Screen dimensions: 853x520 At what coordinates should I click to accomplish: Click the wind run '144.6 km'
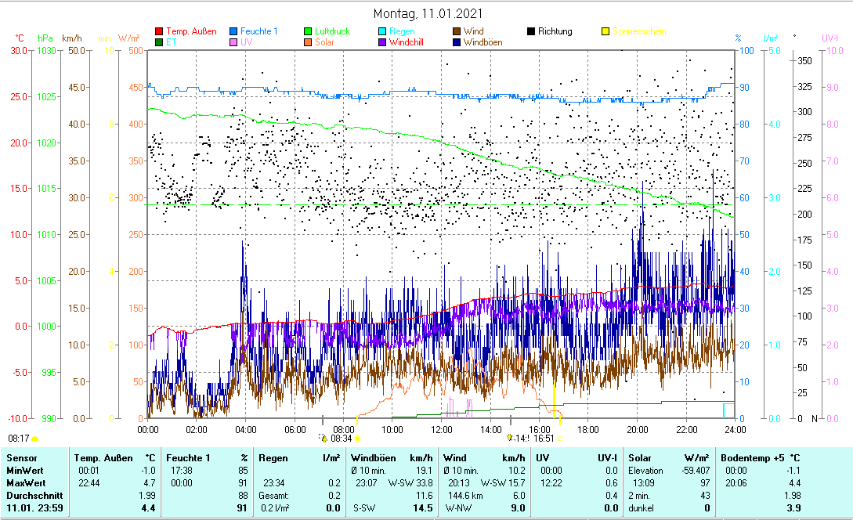tap(466, 496)
